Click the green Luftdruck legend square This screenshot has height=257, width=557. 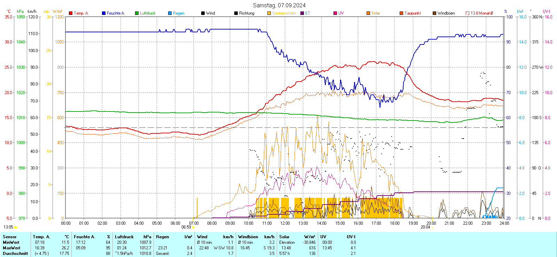[x=137, y=13]
